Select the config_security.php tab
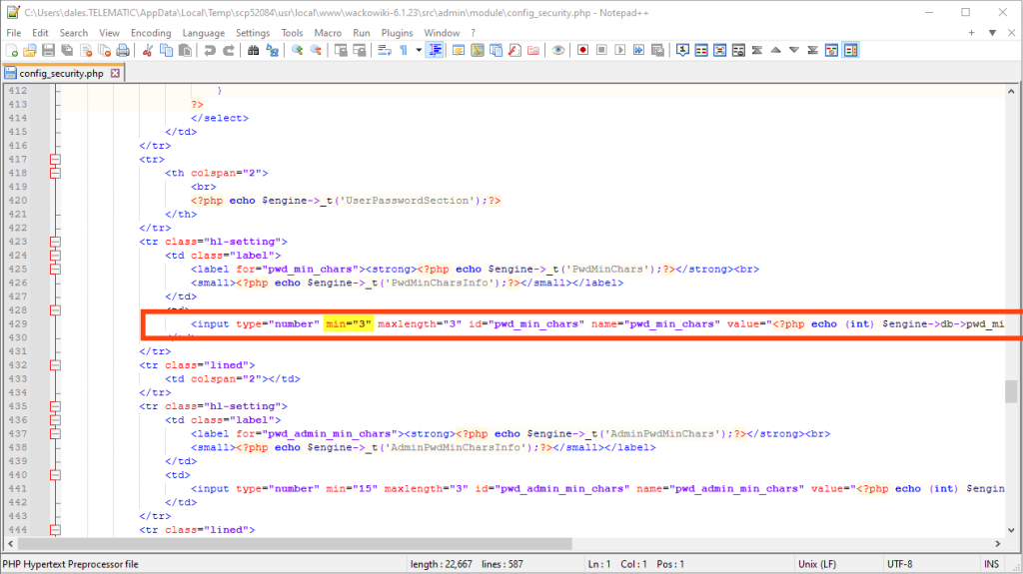The image size is (1023, 574). (x=62, y=73)
